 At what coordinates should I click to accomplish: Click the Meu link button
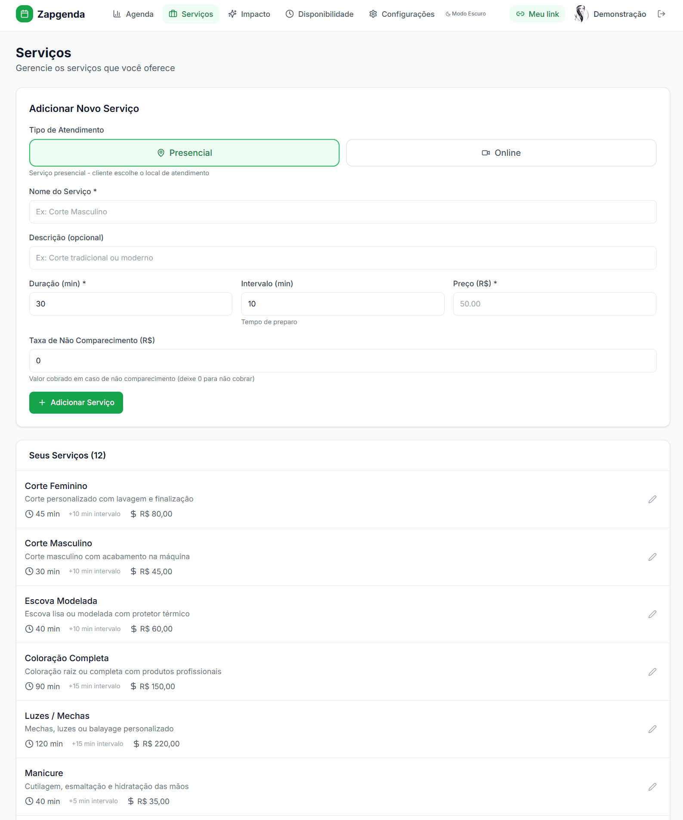537,14
